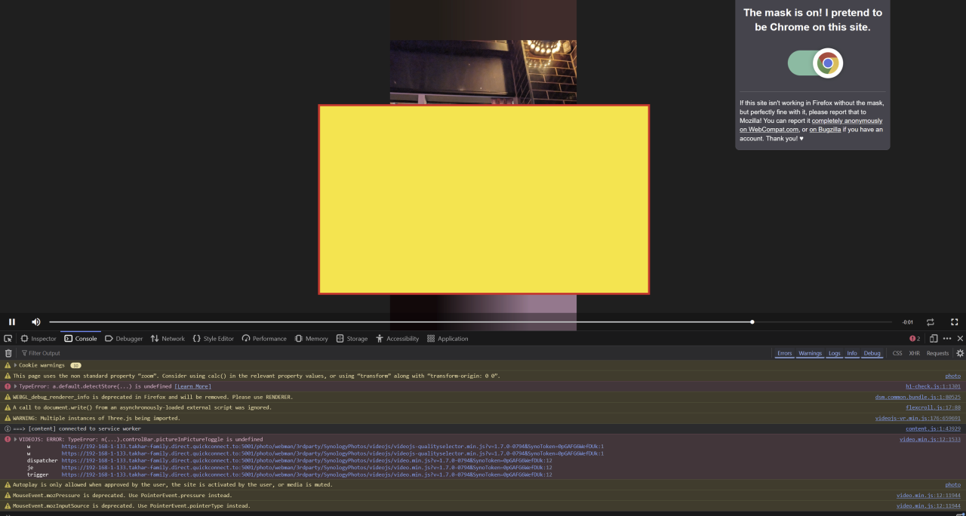Switch to the Network tab
966x516 pixels.
coord(168,339)
